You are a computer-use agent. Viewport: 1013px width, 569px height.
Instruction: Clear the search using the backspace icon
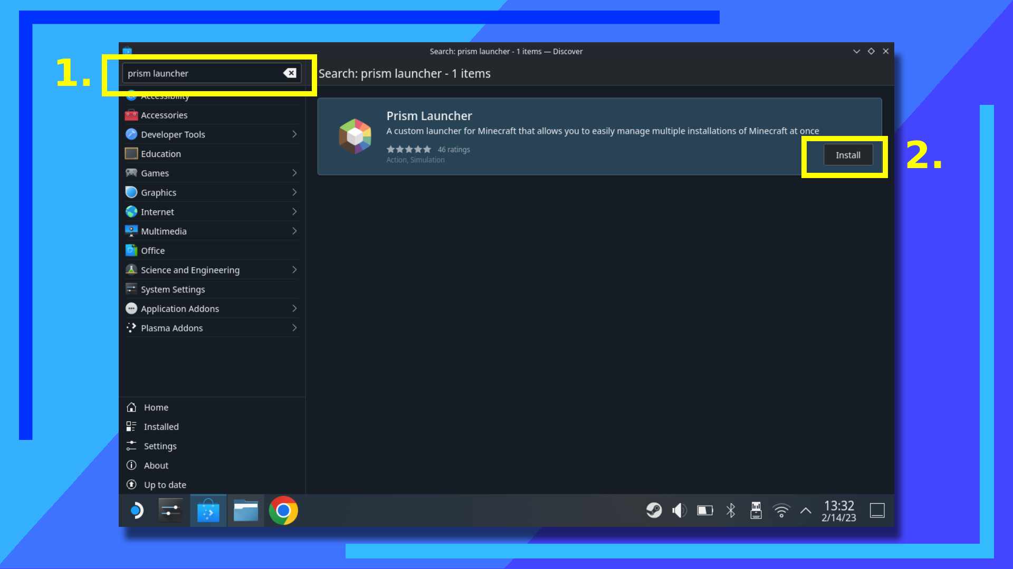click(290, 73)
